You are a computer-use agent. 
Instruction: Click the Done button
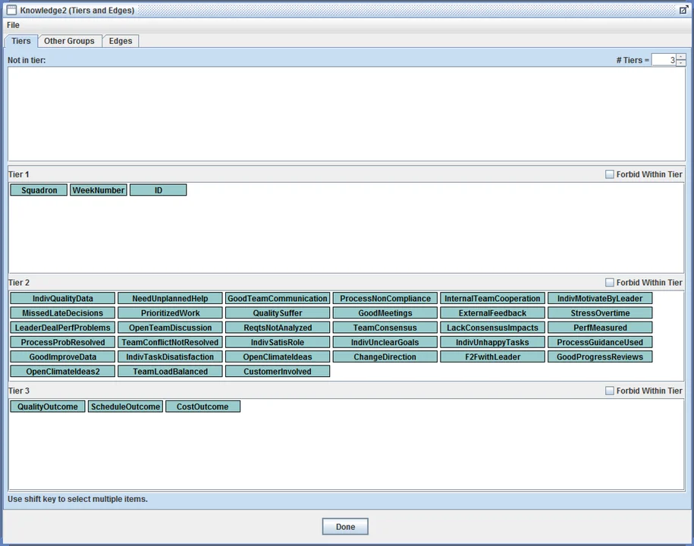[345, 526]
